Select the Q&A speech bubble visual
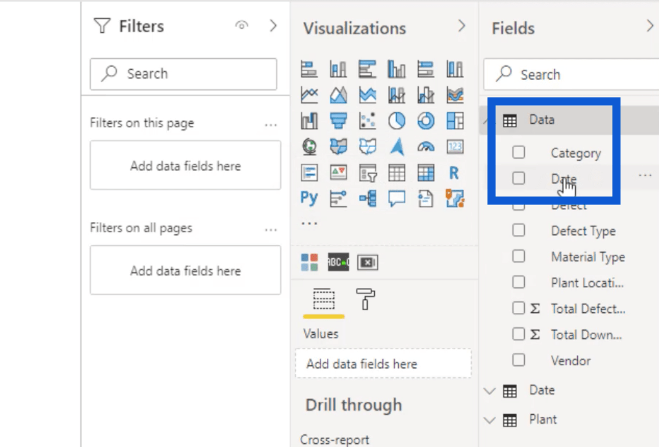The height and width of the screenshot is (447, 659). [x=397, y=198]
